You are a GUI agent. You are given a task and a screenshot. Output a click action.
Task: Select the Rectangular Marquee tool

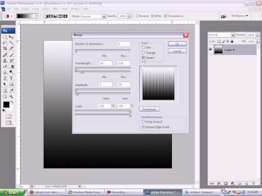click(x=5, y=37)
